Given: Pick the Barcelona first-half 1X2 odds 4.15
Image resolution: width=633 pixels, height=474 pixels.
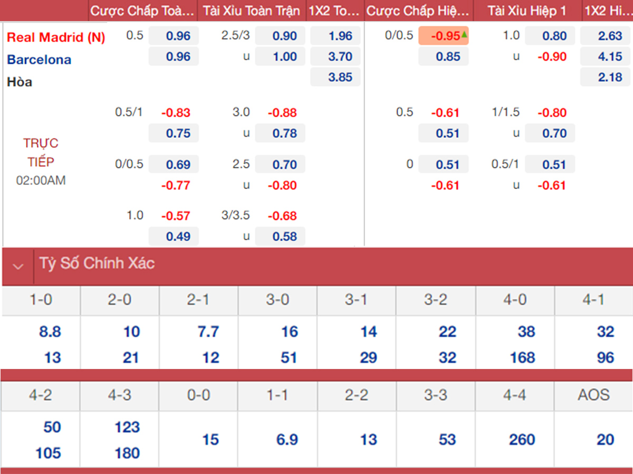Looking at the screenshot, I should [610, 56].
